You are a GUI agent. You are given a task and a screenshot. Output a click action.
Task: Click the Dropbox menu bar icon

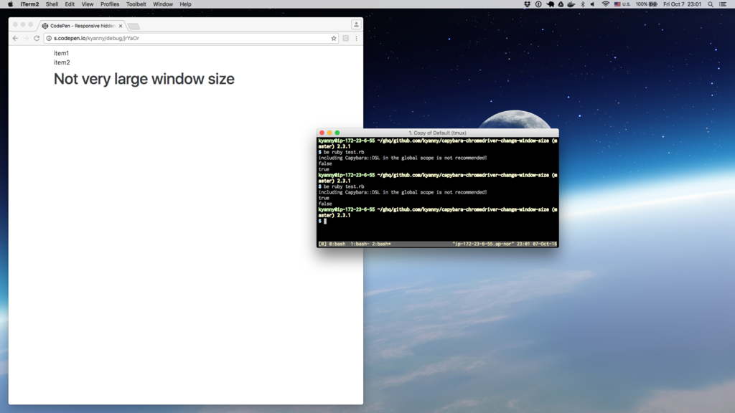click(528, 4)
